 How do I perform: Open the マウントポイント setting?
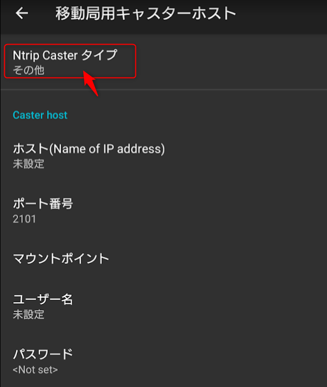61,259
